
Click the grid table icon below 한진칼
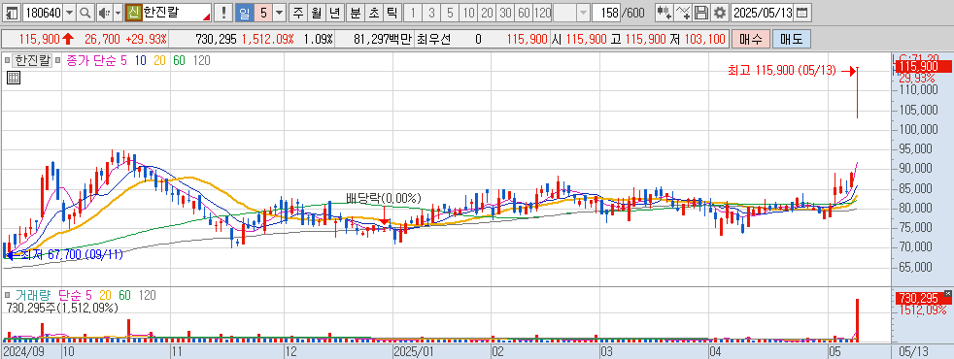[x=13, y=78]
